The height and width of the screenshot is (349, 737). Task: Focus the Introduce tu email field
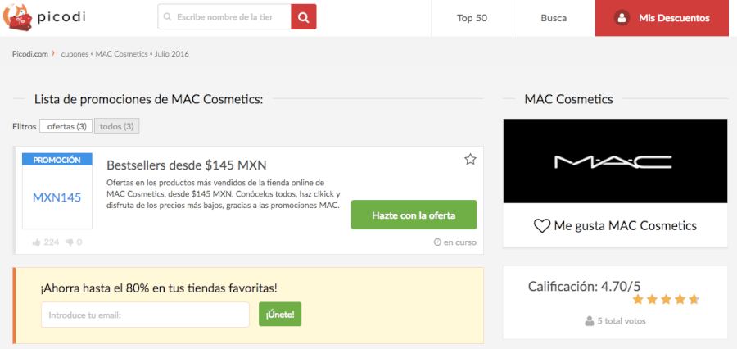[145, 315]
